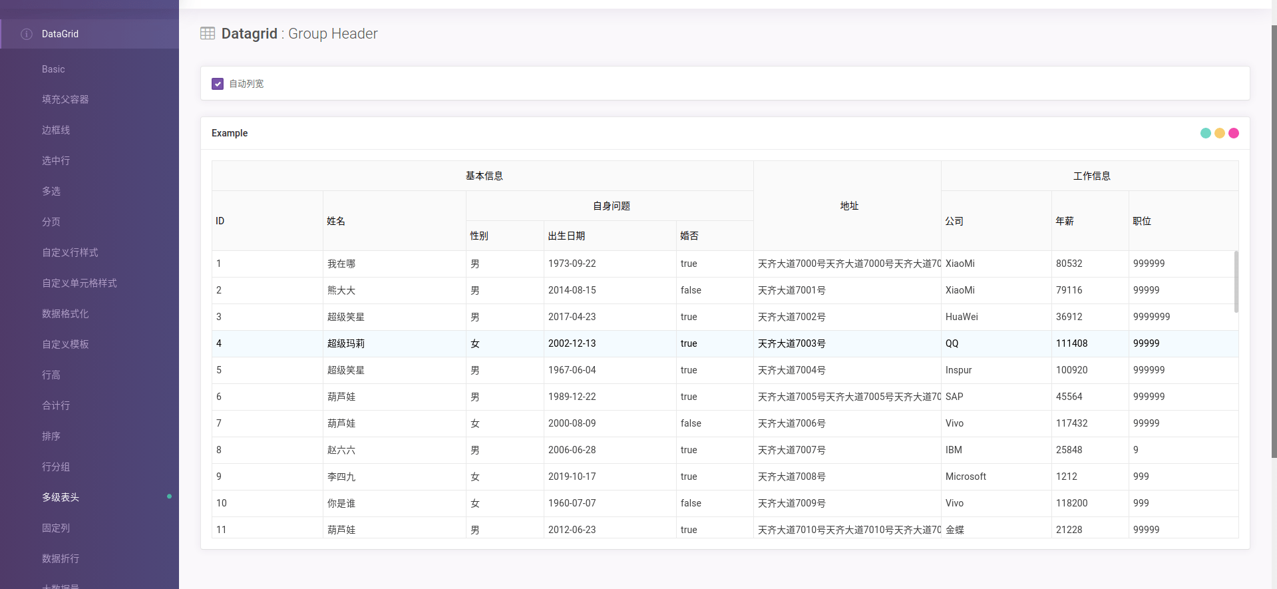Click the table's vertical scrollbar thumb
The width and height of the screenshot is (1277, 589).
tap(1236, 282)
